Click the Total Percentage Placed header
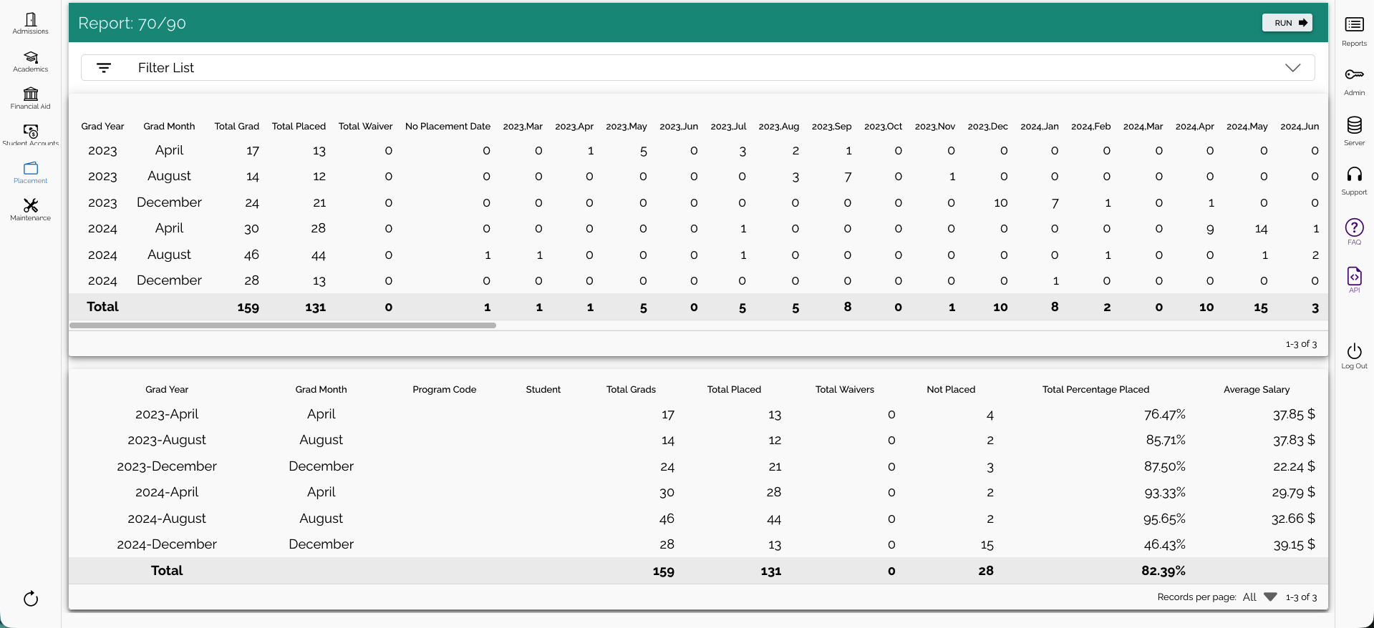This screenshot has height=628, width=1374. pos(1095,389)
